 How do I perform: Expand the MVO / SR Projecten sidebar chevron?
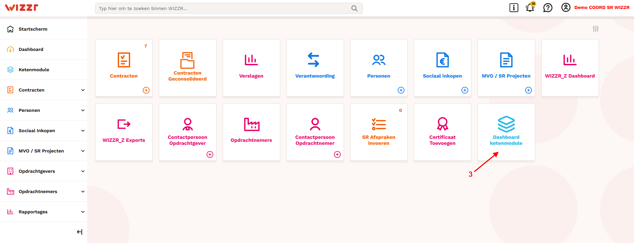click(83, 151)
